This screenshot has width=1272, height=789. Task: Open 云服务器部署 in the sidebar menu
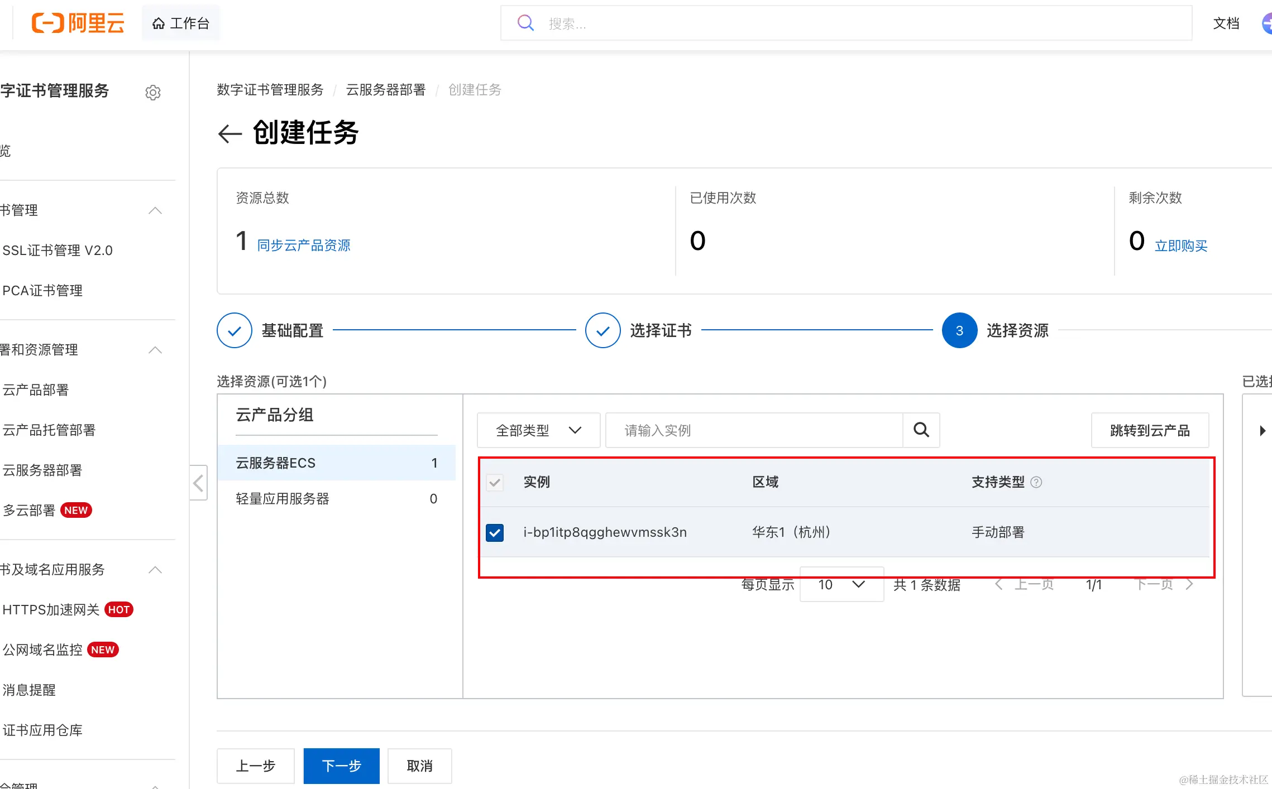[x=42, y=470]
